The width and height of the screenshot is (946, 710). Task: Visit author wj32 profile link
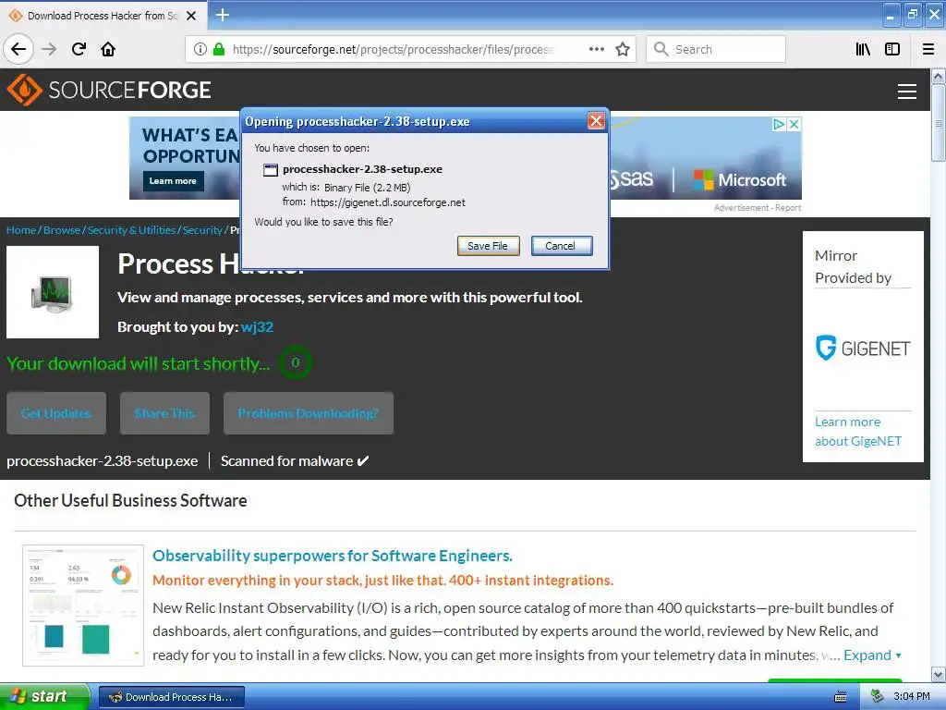(257, 327)
